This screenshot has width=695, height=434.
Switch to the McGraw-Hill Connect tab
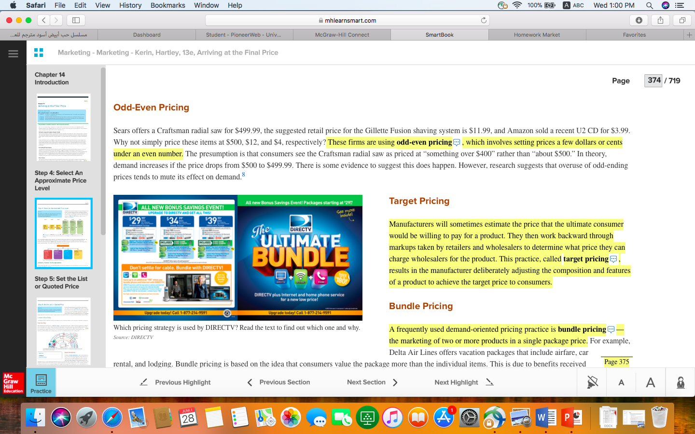[x=342, y=35]
